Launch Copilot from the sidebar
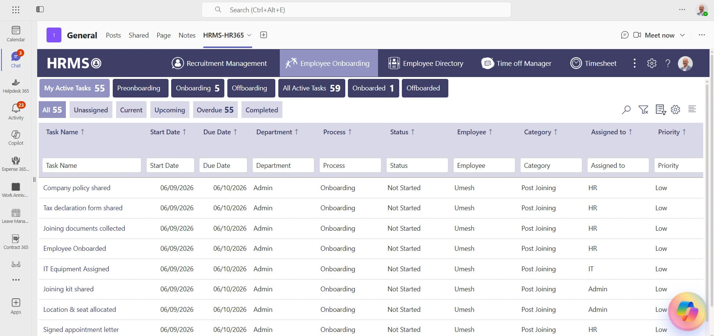The width and height of the screenshot is (714, 336). tap(16, 138)
